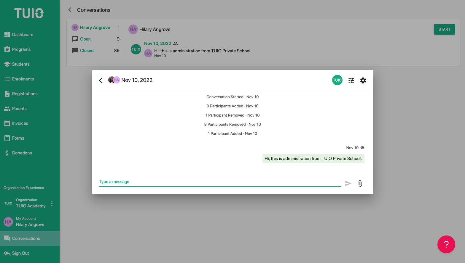Click the HA avatar next to Hilary Angrove header
465x263 pixels.
point(133,29)
